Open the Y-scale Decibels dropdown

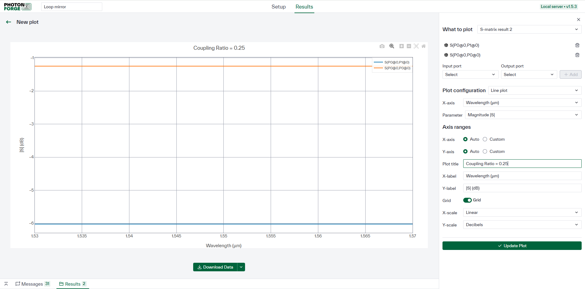pyautogui.click(x=522, y=225)
